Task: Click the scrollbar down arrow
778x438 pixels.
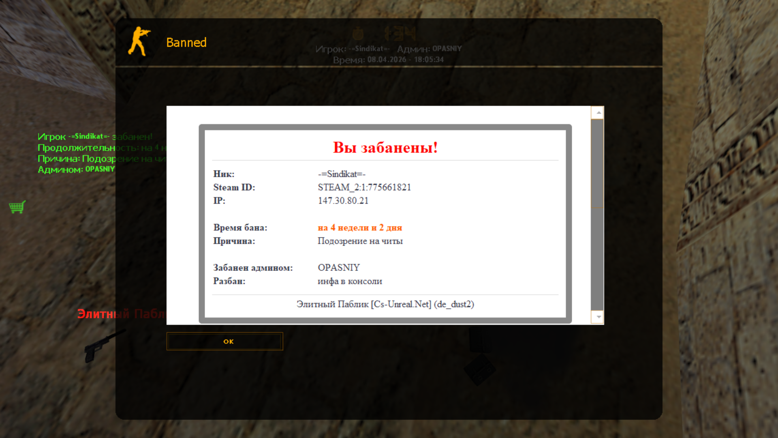Action: [x=598, y=317]
